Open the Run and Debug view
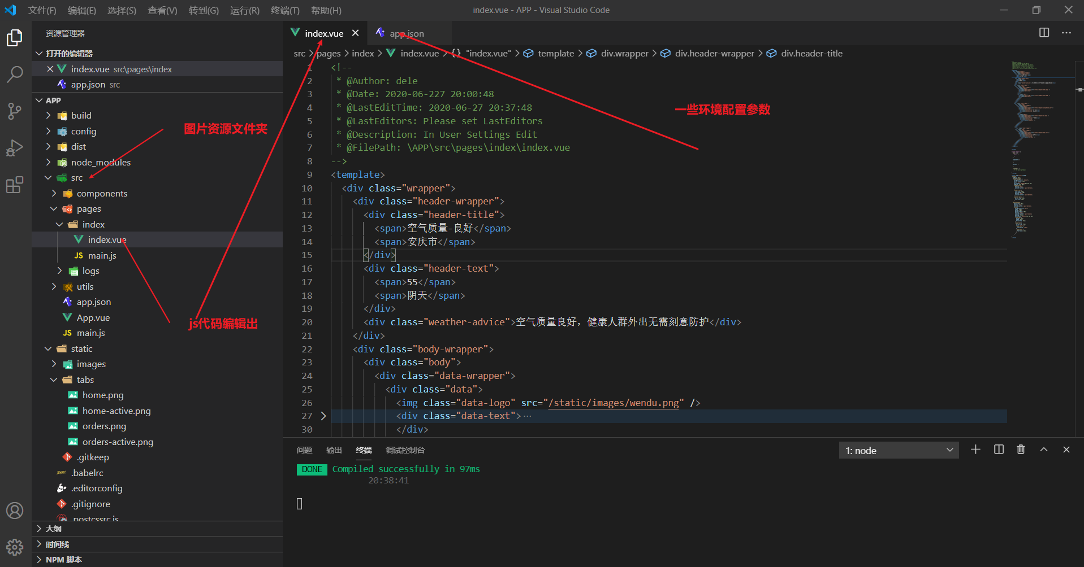Screen dimensions: 1084x567 15,148
